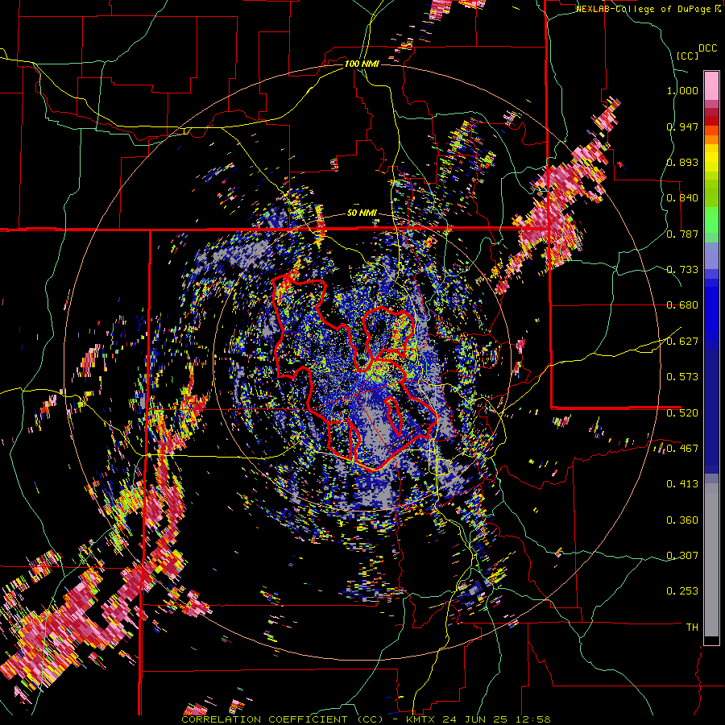Click the 100 NMI range ring label
This screenshot has height=725, width=725.
click(362, 64)
